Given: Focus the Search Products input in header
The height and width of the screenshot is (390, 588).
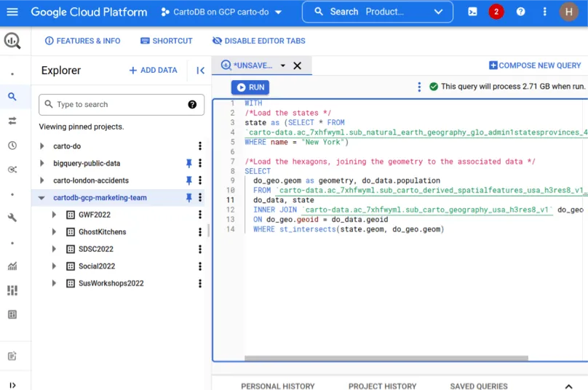Looking at the screenshot, I should click(x=378, y=12).
